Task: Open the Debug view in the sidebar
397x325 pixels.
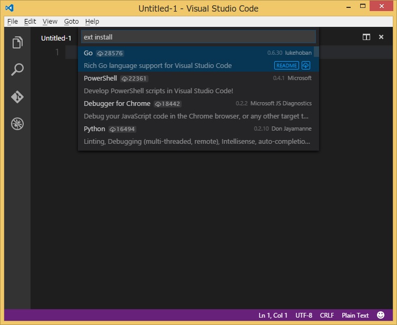Action: (17, 124)
